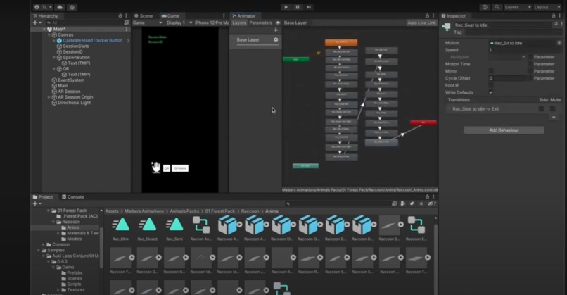Click the Project search field
Viewport: 567px width, 295px height.
coord(338,203)
